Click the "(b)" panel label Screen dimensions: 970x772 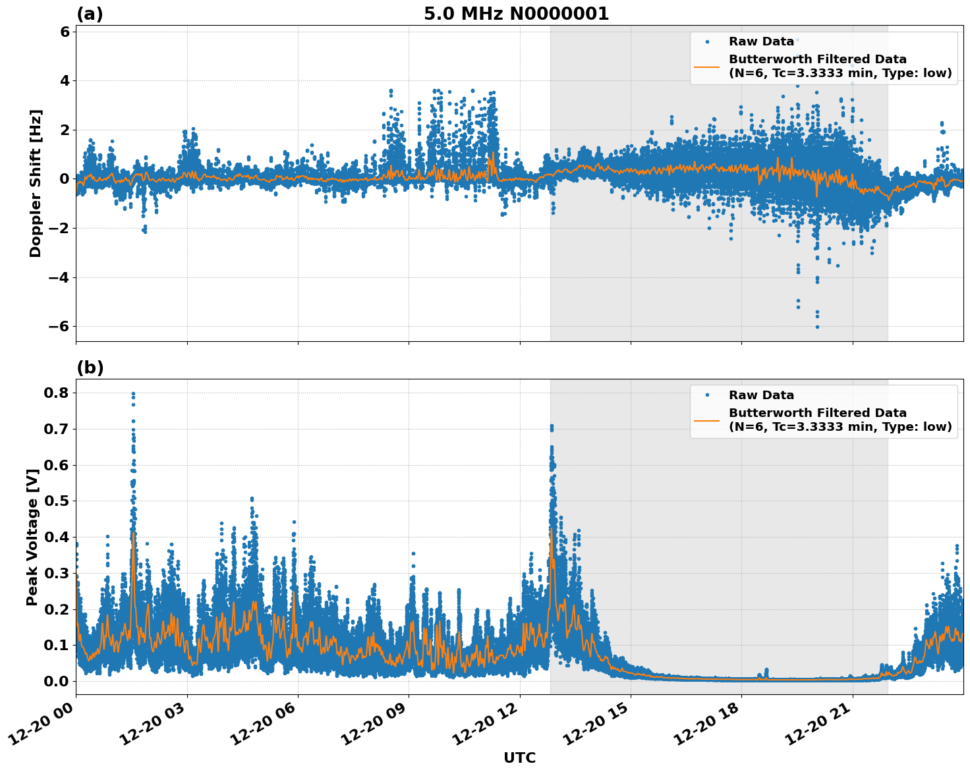coord(90,368)
